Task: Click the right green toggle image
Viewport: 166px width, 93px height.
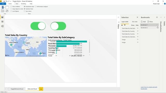Action: pyautogui.click(x=58, y=26)
